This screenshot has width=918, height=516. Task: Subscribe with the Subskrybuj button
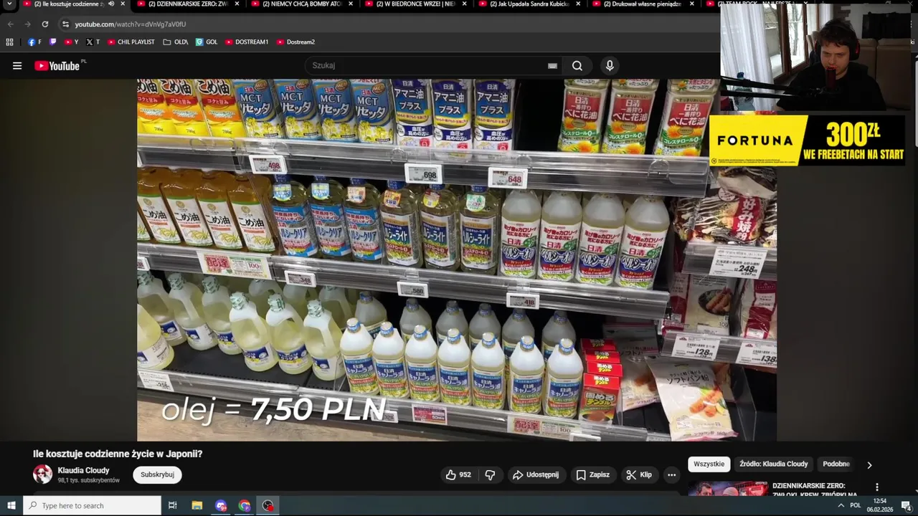click(157, 474)
